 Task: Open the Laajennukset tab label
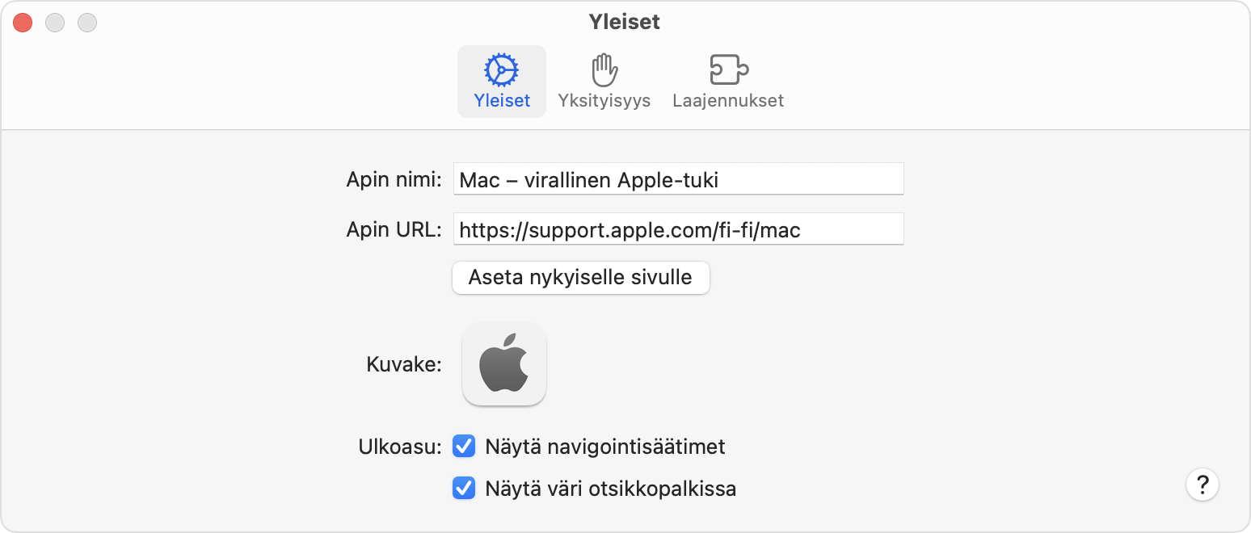728,101
